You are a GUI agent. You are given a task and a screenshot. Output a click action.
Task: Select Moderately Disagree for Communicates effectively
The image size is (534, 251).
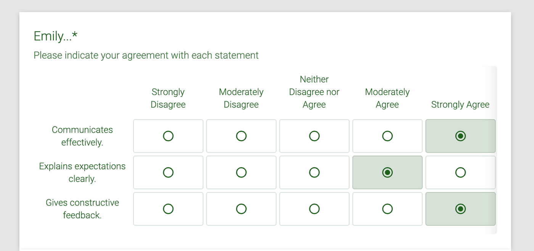(241, 136)
